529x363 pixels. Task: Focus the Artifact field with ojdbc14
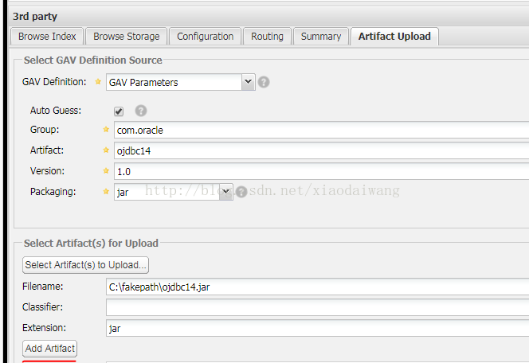(x=319, y=150)
